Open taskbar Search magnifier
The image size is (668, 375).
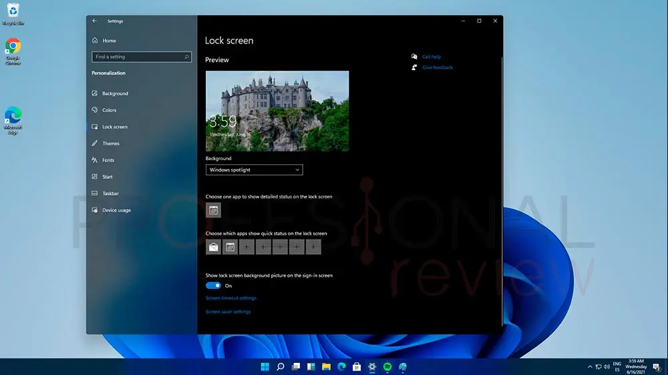tap(281, 366)
